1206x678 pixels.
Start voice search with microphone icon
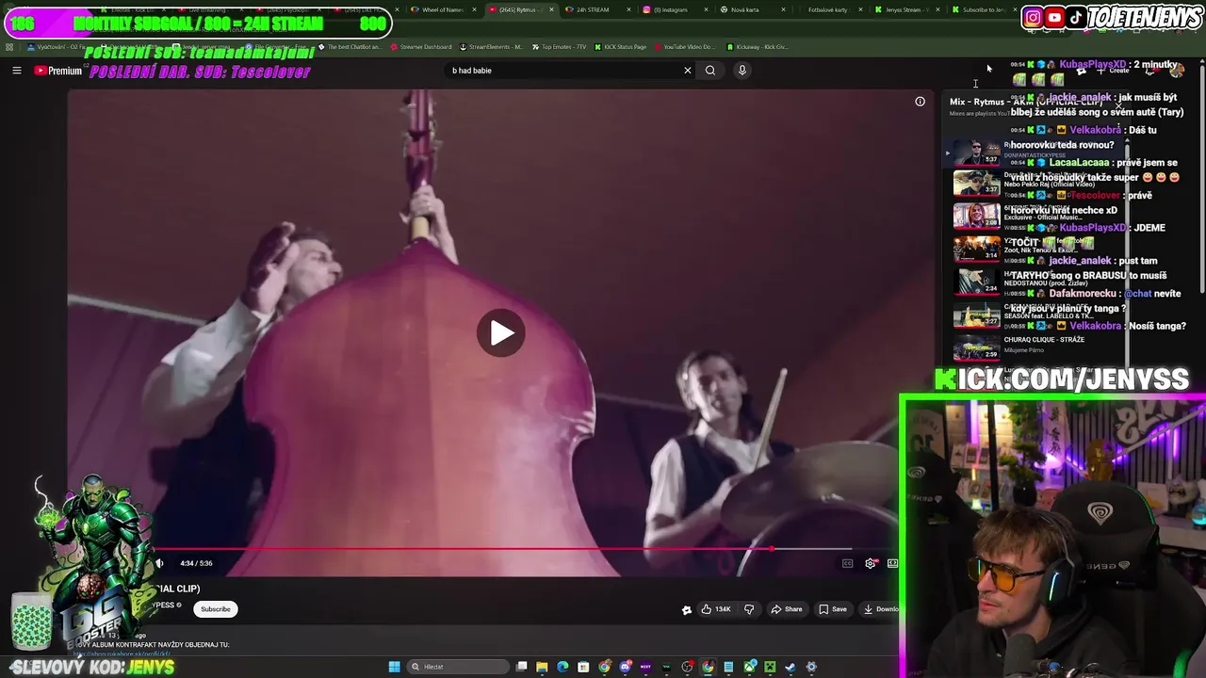point(742,71)
